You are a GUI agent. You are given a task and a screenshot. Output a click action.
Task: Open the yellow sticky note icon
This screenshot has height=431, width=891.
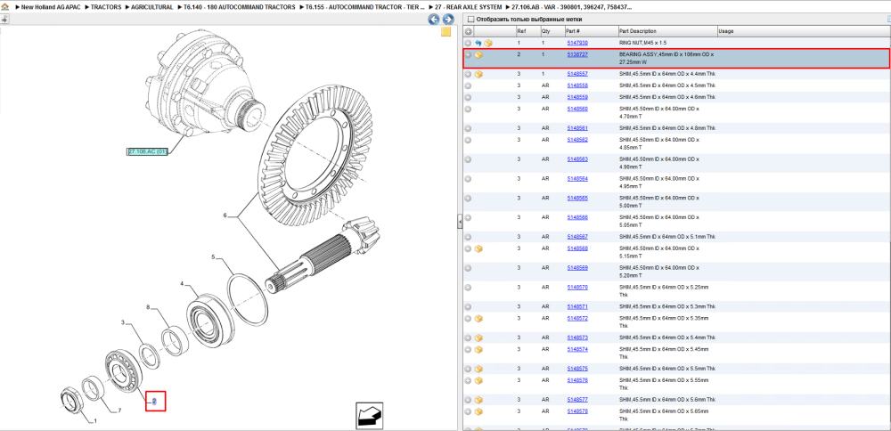coord(446,32)
